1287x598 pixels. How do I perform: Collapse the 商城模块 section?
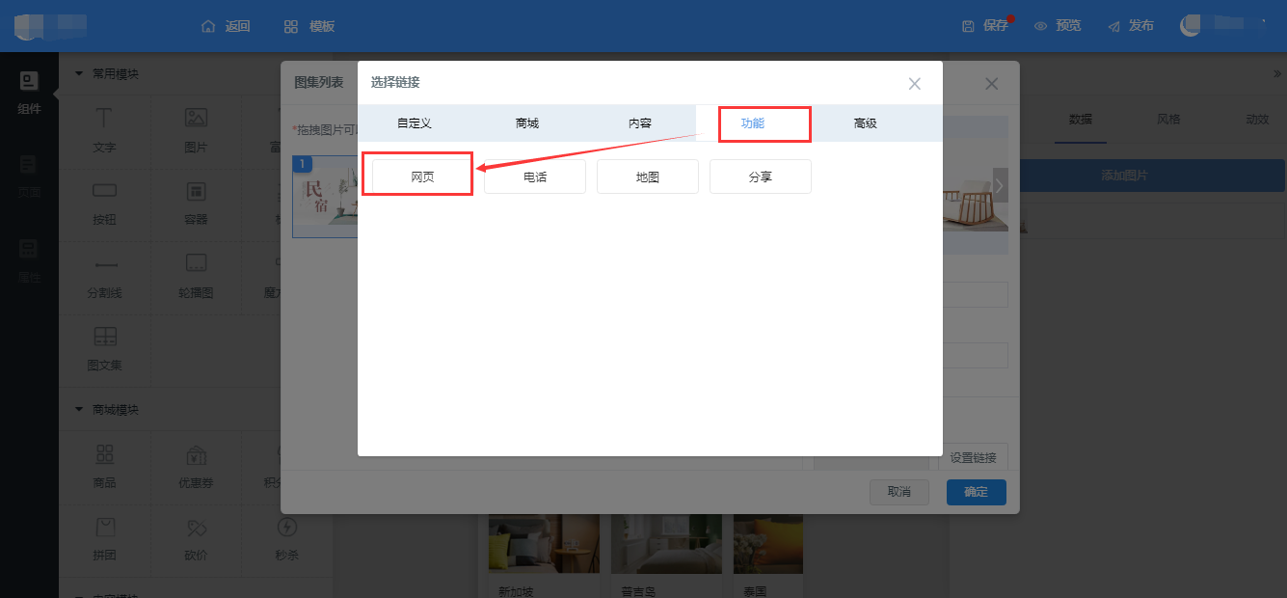click(79, 409)
